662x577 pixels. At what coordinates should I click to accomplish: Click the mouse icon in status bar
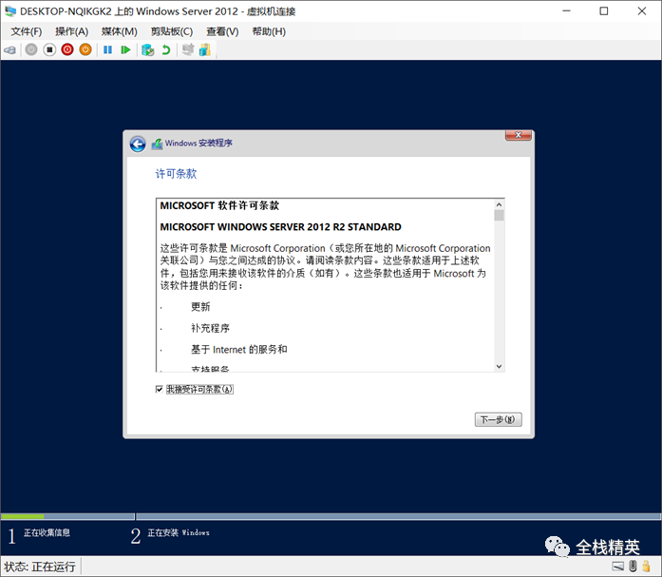[x=633, y=566]
